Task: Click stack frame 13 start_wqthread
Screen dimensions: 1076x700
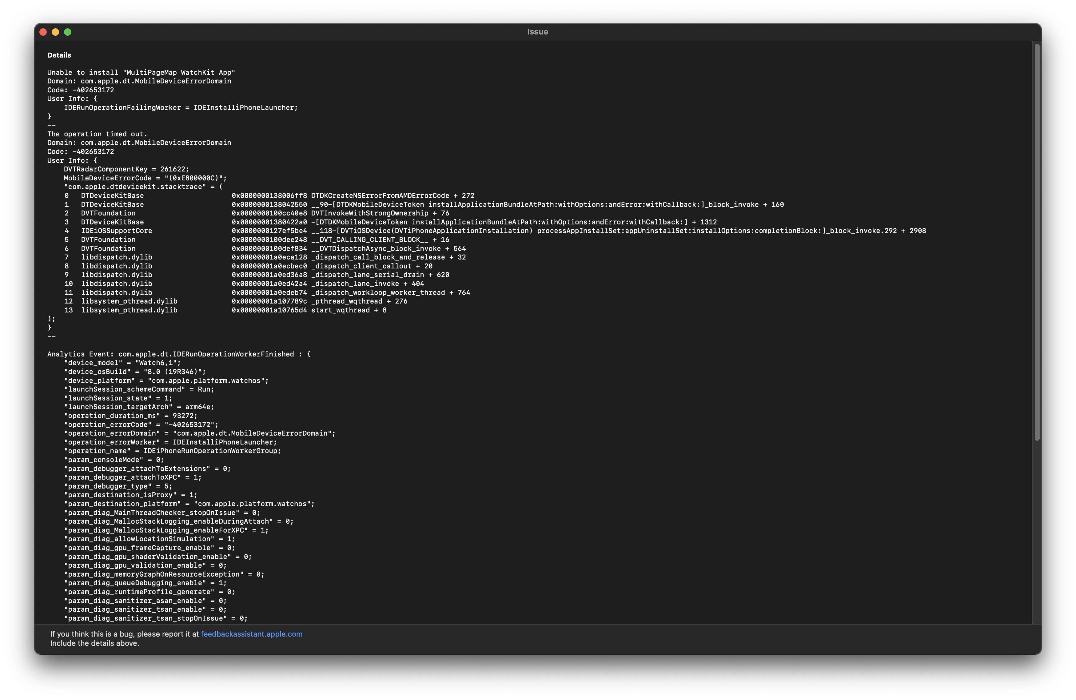Action: coord(225,310)
